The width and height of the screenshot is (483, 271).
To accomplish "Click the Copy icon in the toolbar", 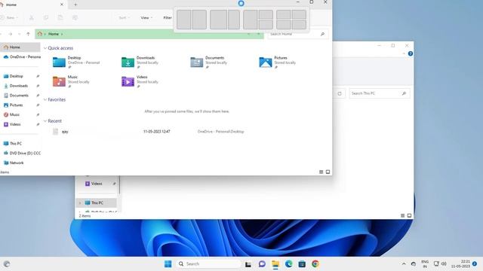I will pyautogui.click(x=46, y=17).
